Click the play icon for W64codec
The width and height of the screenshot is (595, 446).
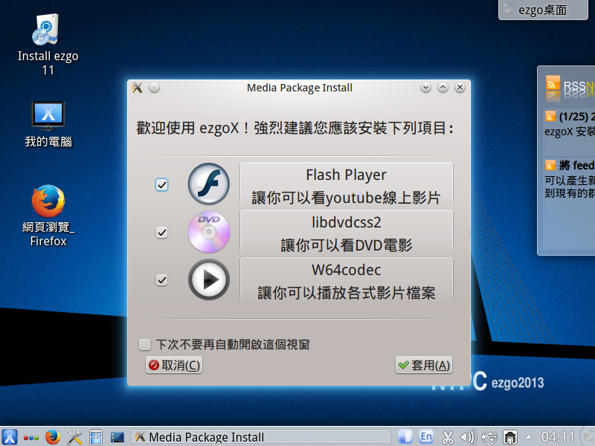click(x=209, y=279)
